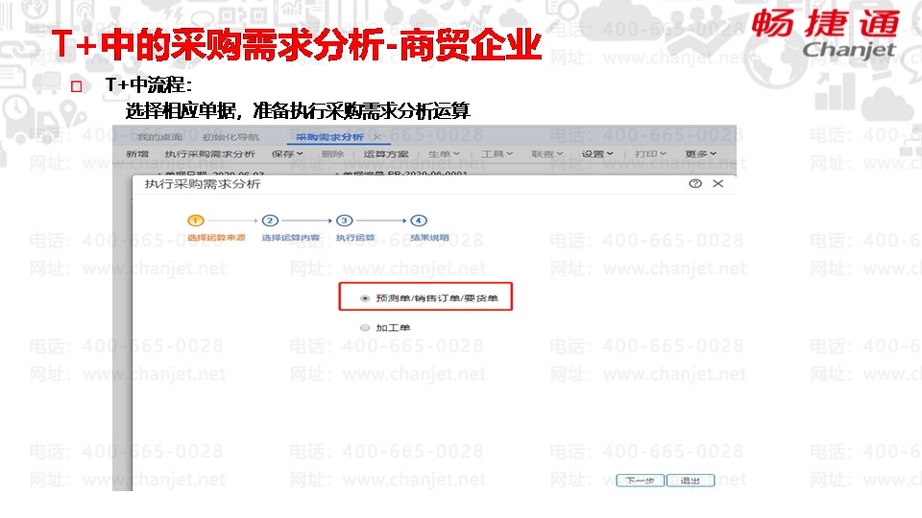Open 运算方案 from the toolbar
The image size is (922, 518).
click(386, 153)
